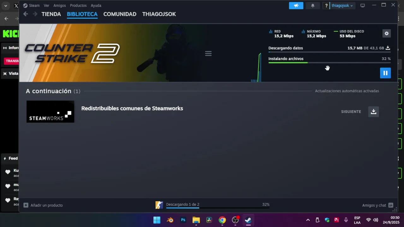
Task: Click the USB safely remove tray icon
Action: coord(318,220)
